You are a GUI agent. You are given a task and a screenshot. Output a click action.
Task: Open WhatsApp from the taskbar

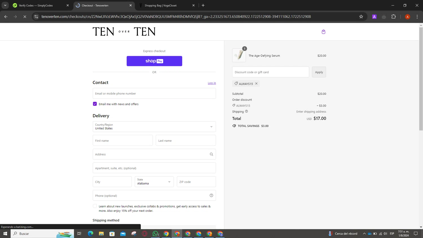[x=155, y=233]
